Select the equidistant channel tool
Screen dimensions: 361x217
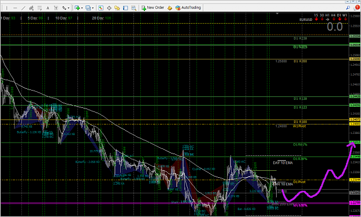(x=32, y=8)
